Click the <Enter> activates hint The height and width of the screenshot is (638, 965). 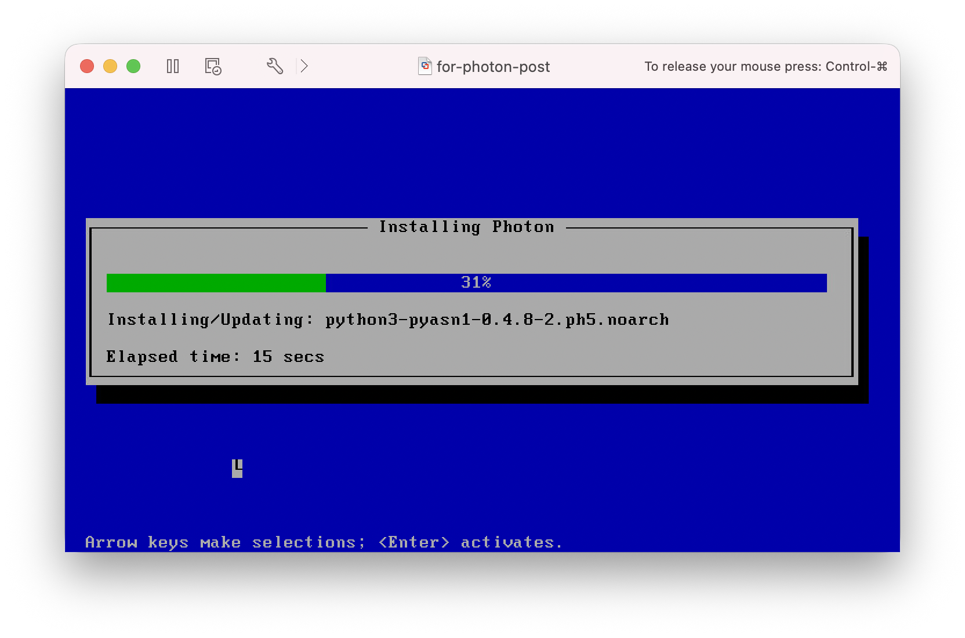(470, 542)
